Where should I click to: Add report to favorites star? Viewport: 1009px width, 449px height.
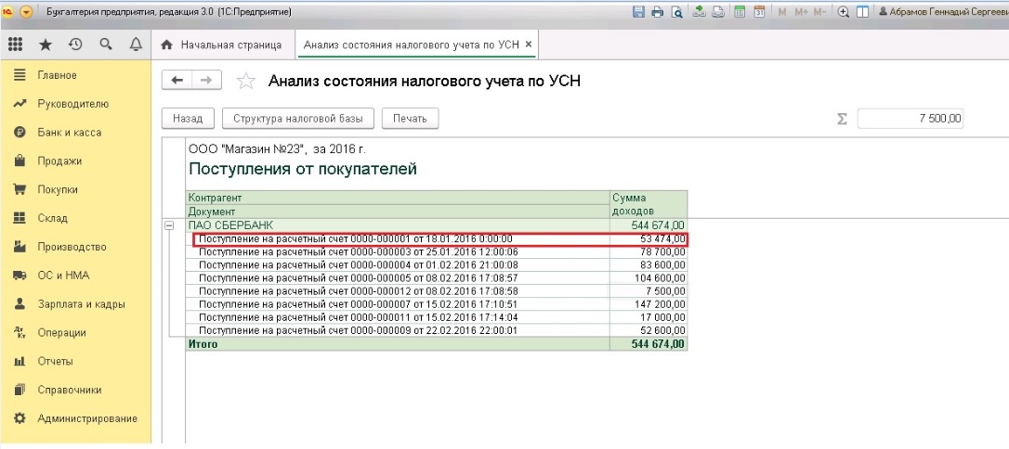coord(246,81)
